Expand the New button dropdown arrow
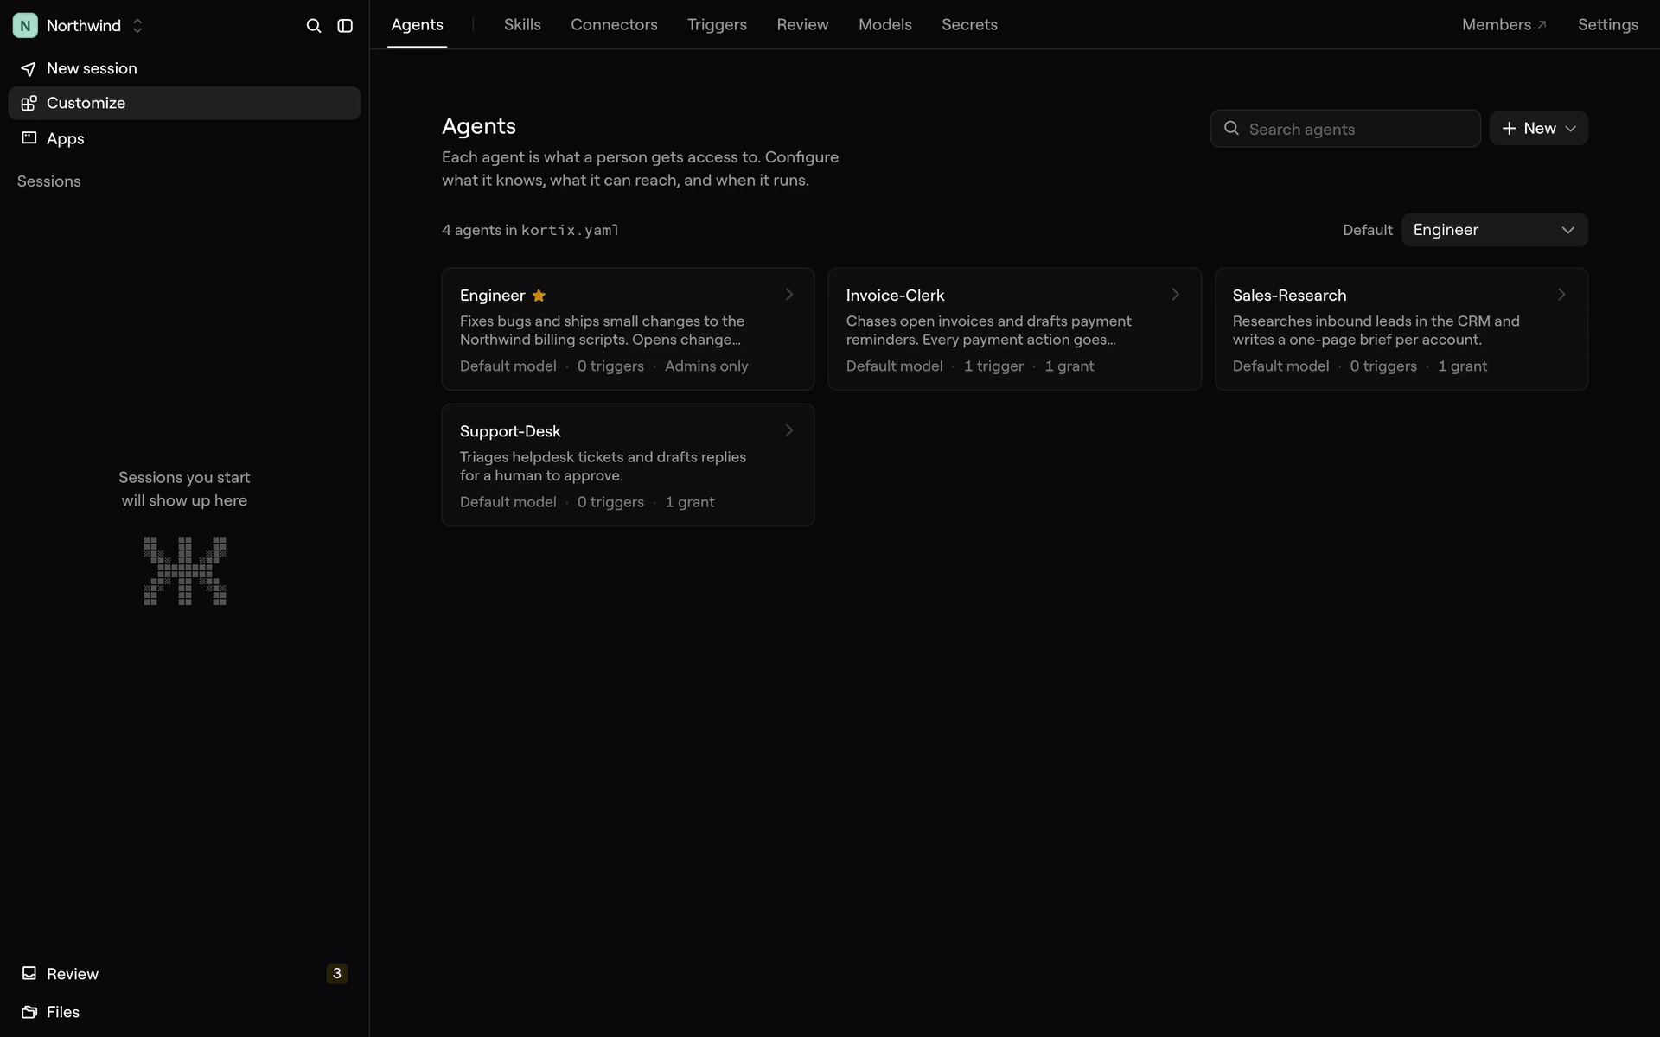 (x=1571, y=128)
